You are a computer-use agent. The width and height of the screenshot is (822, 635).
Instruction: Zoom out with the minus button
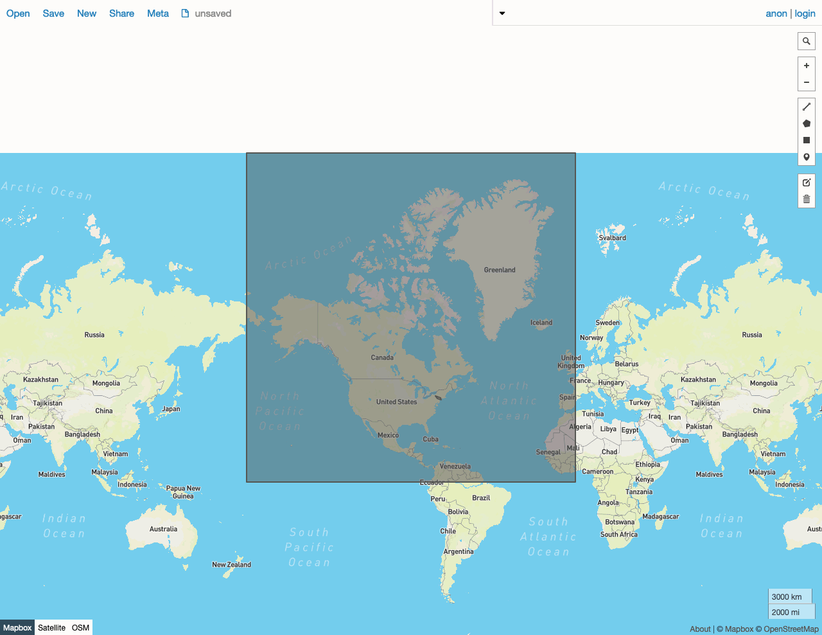pos(807,82)
